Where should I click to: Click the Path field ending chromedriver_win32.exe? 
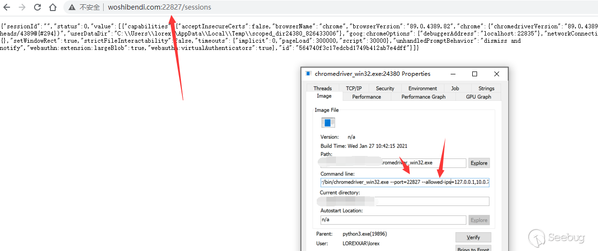click(393, 163)
